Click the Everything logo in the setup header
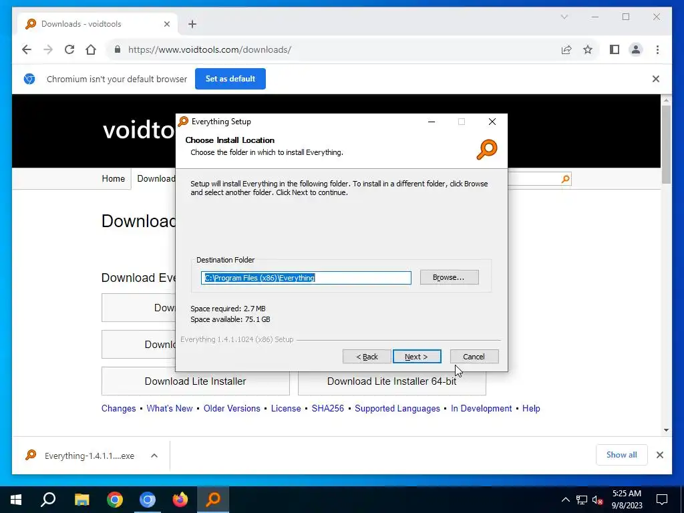This screenshot has height=513, width=684. [487, 149]
